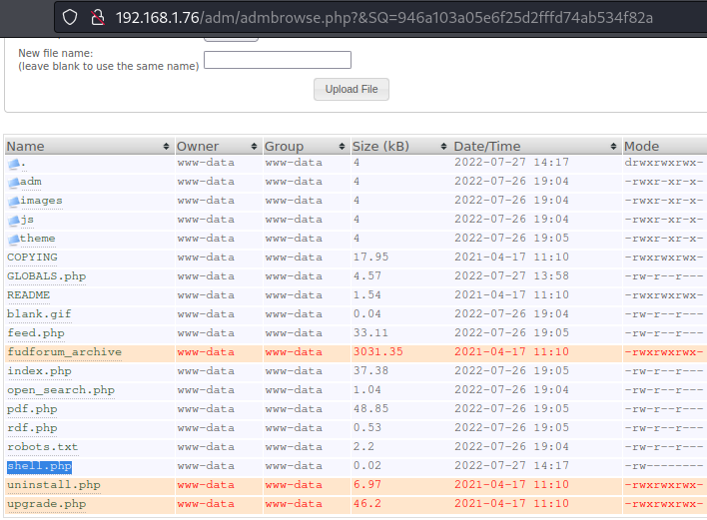The width and height of the screenshot is (707, 520).
Task: Open the rdf.php file link
Action: tap(32, 427)
